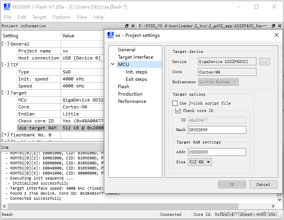284x220 pixels.
Task: Click the log vertical scrollbar down arrow
Action: (279, 200)
